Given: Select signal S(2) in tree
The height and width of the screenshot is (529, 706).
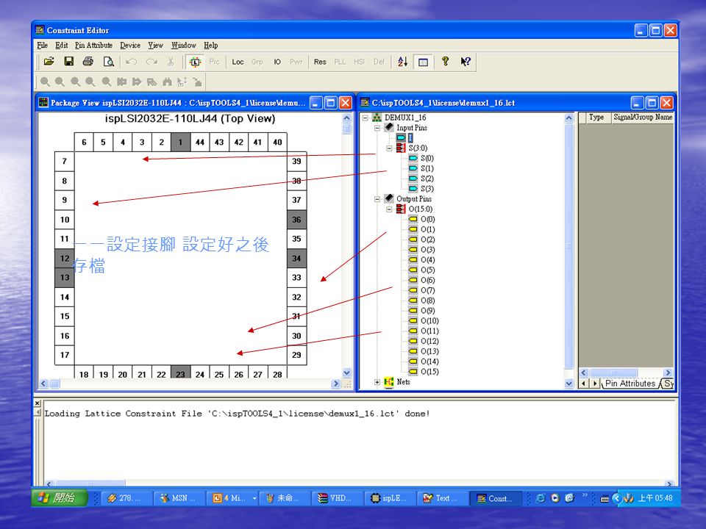Looking at the screenshot, I should pyautogui.click(x=427, y=179).
